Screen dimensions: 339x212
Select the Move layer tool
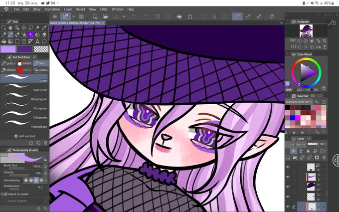coord(24,28)
